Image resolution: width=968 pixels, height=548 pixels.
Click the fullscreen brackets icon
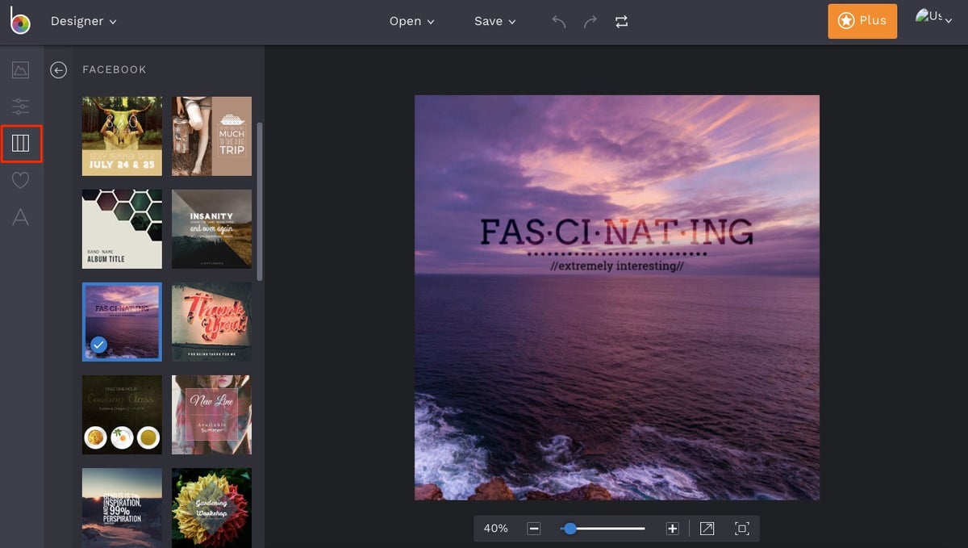(x=742, y=529)
